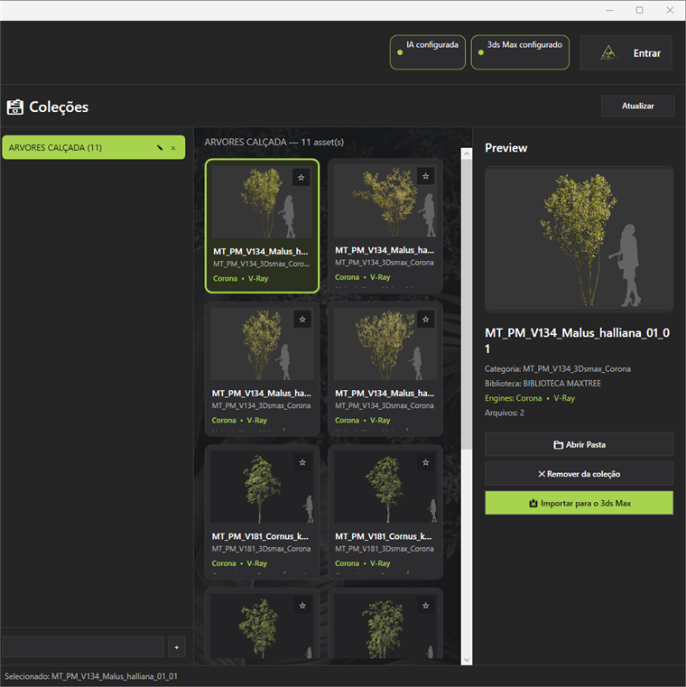This screenshot has height=687, width=686.
Task: Click the logo icon inside Entrar button
Action: 608,53
